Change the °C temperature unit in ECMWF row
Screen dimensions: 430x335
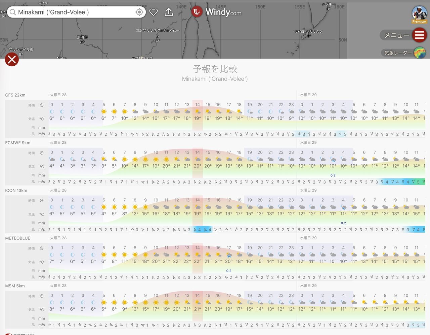[42, 167]
